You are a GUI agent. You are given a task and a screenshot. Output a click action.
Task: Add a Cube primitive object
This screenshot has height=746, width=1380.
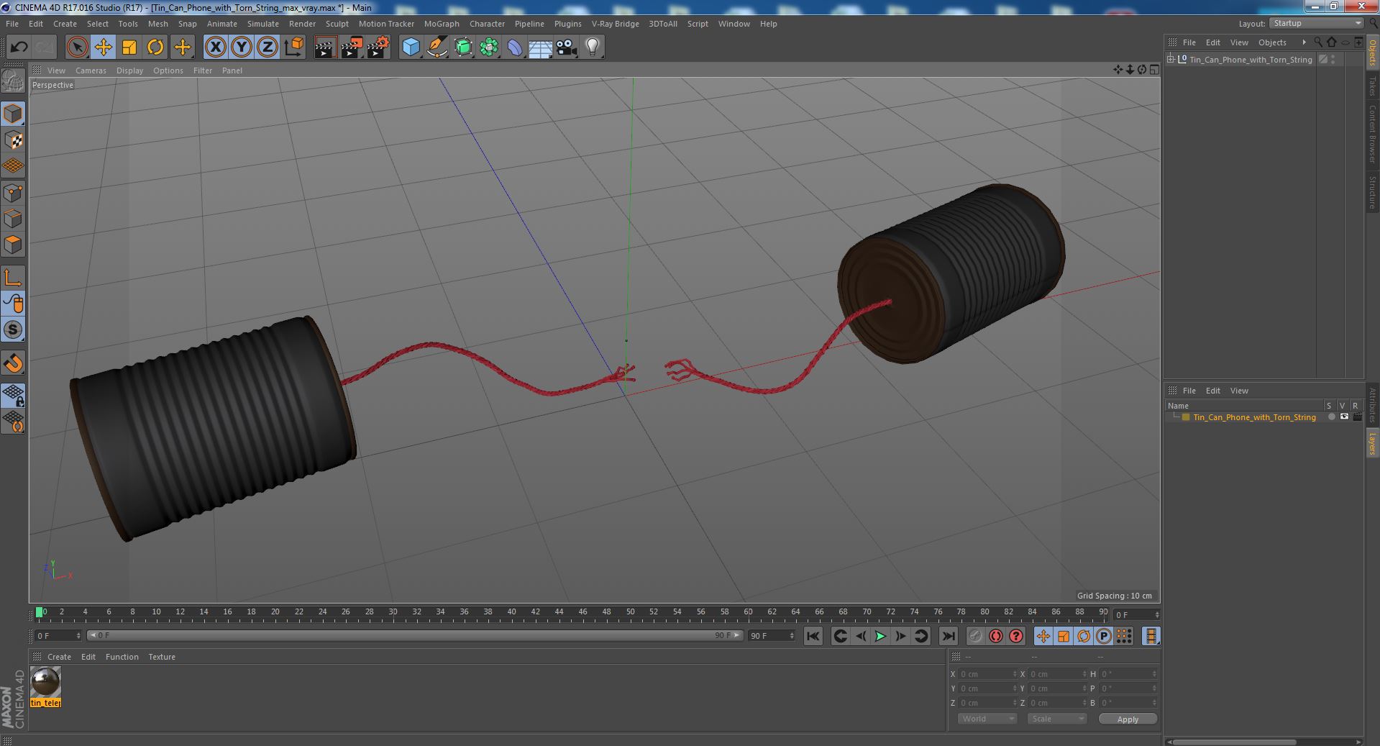[x=411, y=47]
